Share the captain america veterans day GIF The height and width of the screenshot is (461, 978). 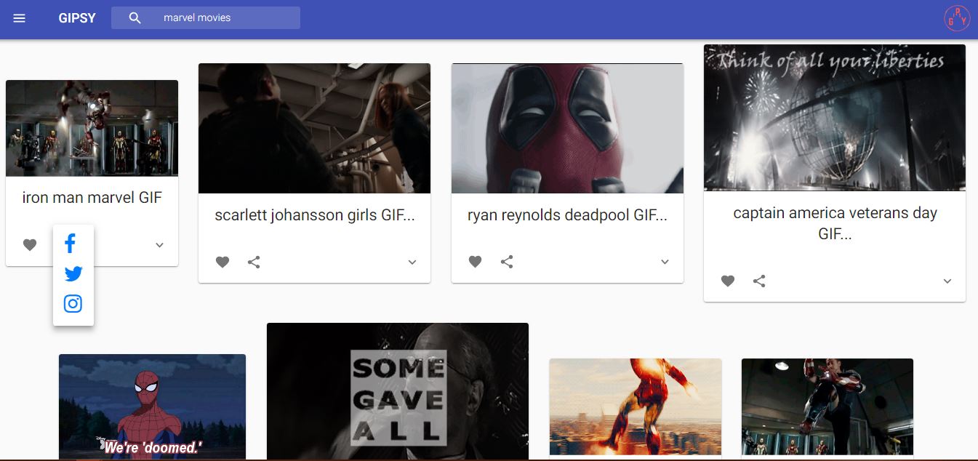pos(759,281)
